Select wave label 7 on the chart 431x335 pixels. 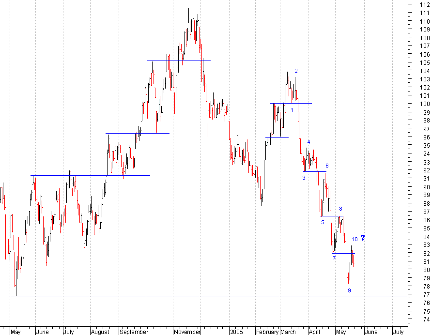point(334,258)
